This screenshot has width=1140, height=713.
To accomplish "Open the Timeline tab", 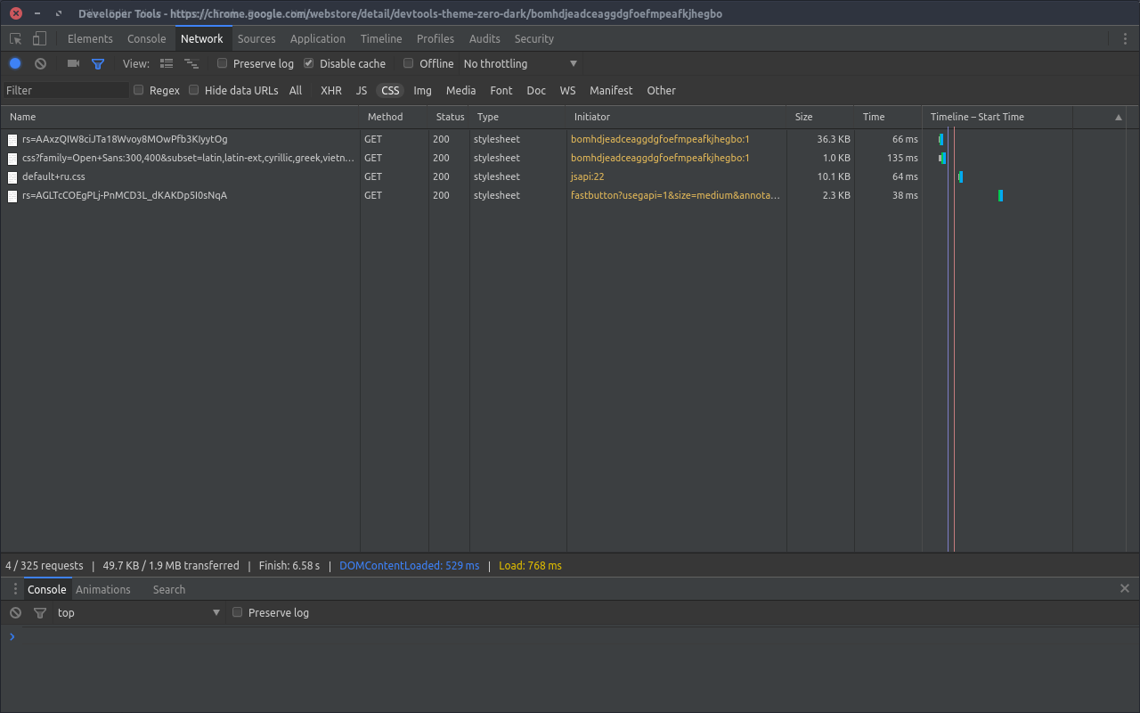I will pyautogui.click(x=381, y=38).
